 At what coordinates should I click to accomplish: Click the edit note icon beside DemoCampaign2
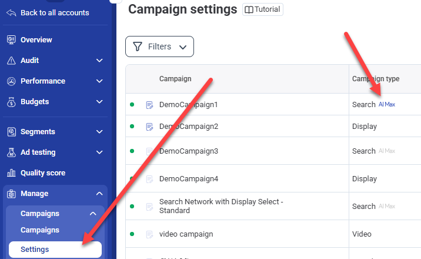pyautogui.click(x=149, y=127)
